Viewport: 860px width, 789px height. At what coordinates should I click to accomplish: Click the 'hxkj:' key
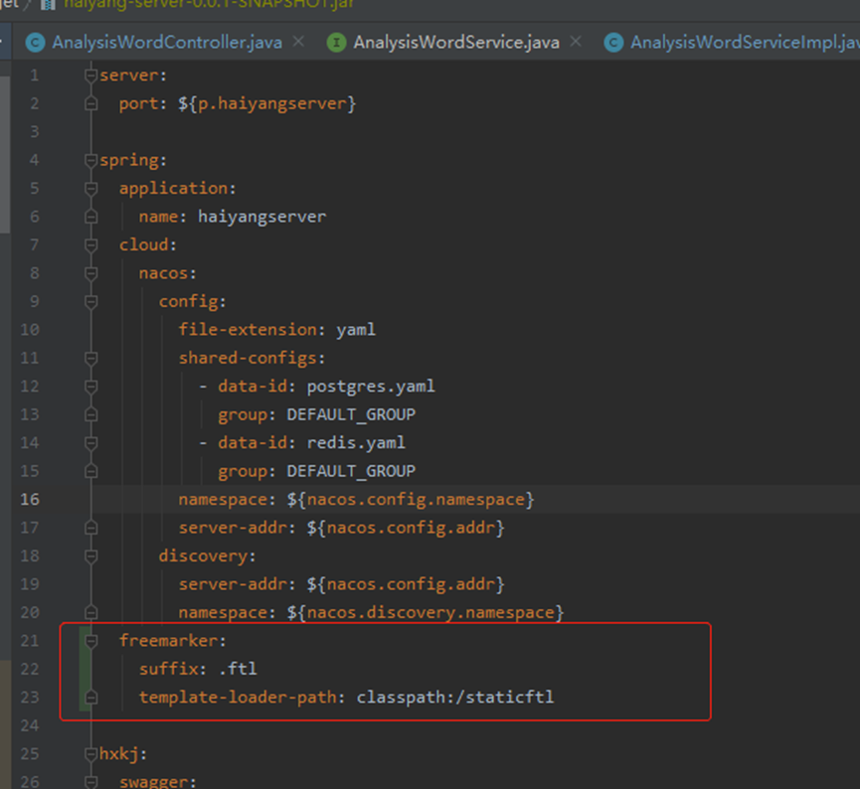pyautogui.click(x=123, y=754)
